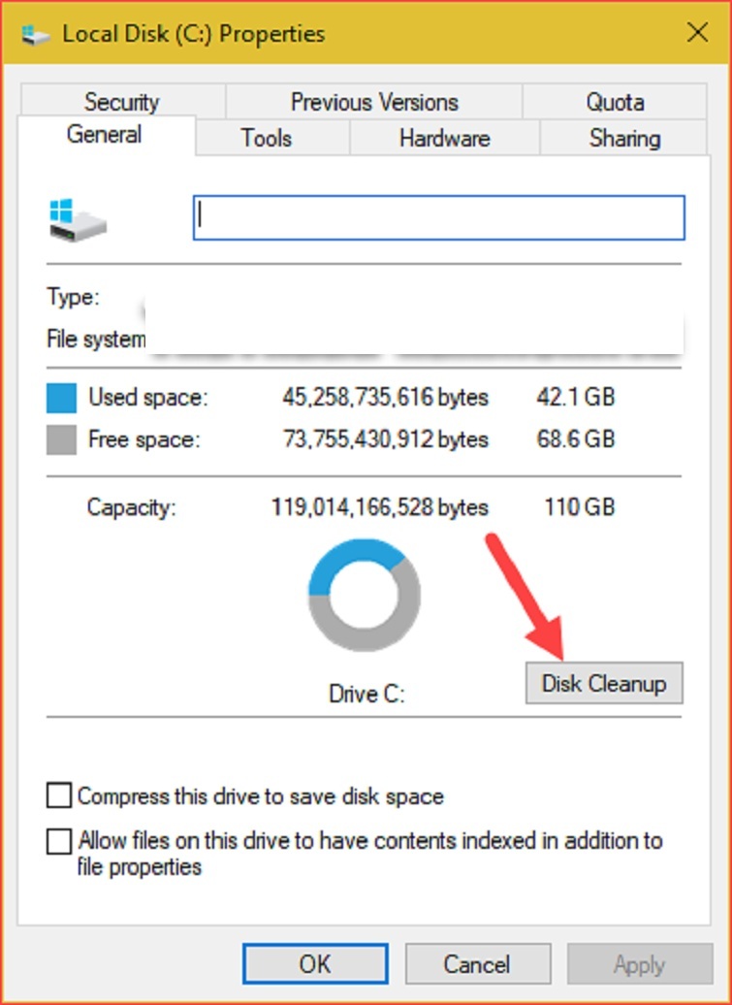732x1005 pixels.
Task: Click the drive icon in the title bar
Action: [36, 34]
